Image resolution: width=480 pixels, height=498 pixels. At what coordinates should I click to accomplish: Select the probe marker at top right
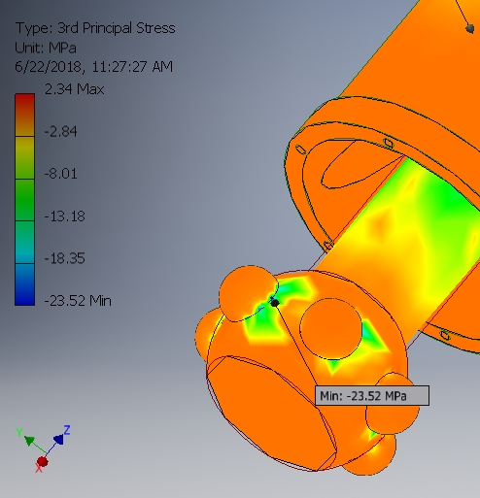tap(470, 28)
